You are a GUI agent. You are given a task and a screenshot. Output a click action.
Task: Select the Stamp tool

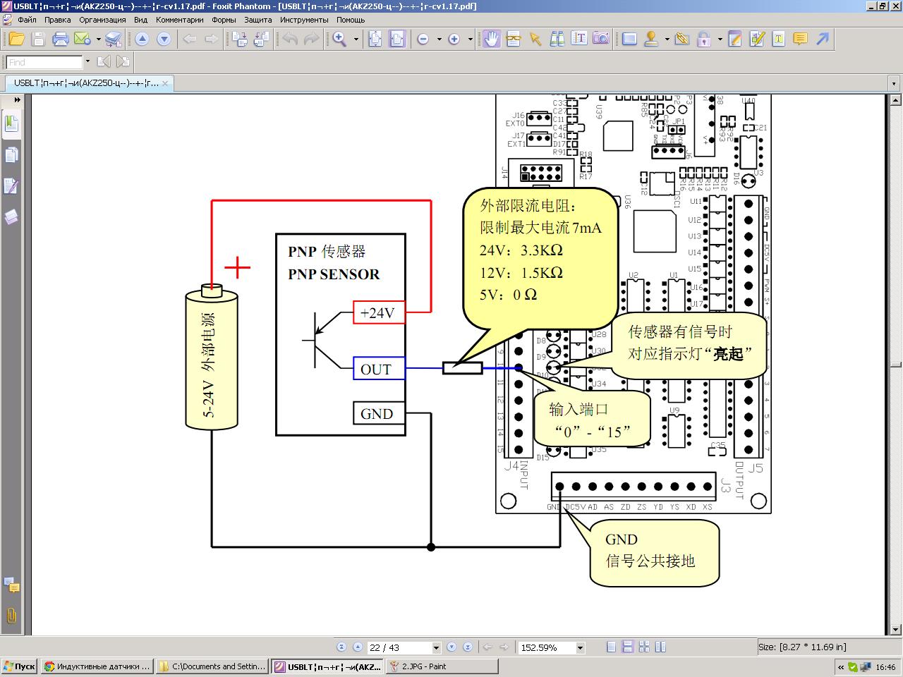pos(651,39)
